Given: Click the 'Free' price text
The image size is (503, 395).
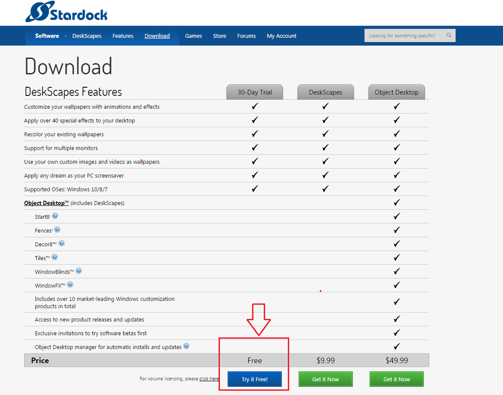Looking at the screenshot, I should [x=255, y=360].
